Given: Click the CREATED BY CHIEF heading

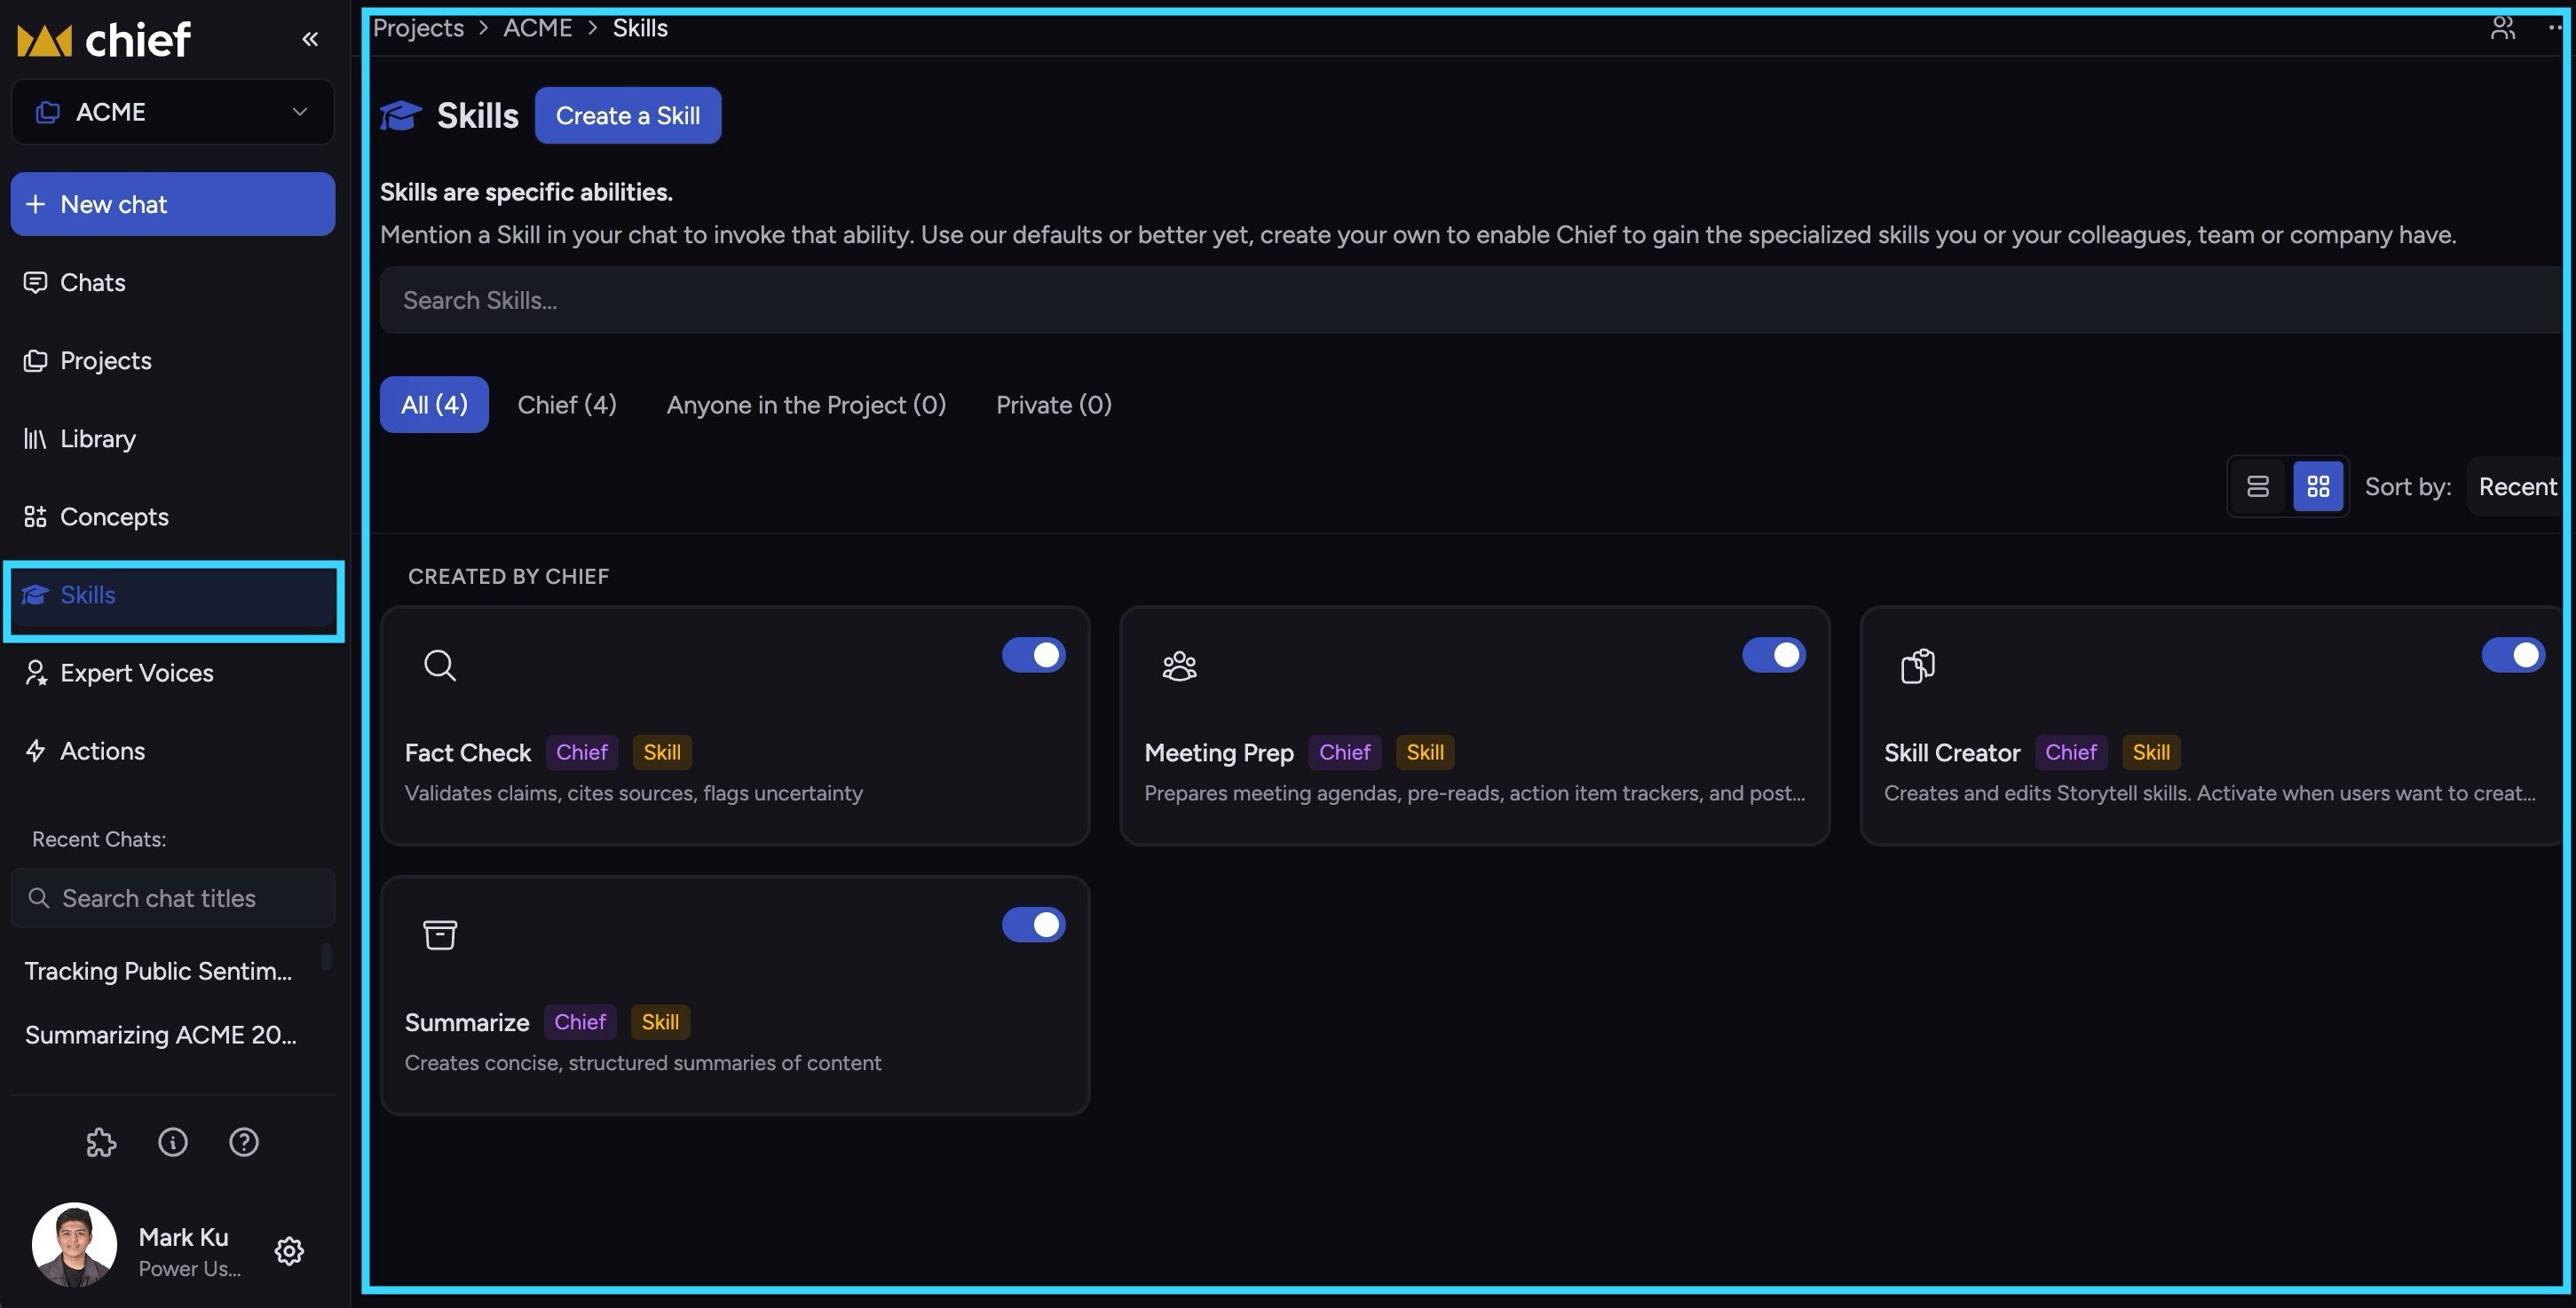Looking at the screenshot, I should coord(508,576).
